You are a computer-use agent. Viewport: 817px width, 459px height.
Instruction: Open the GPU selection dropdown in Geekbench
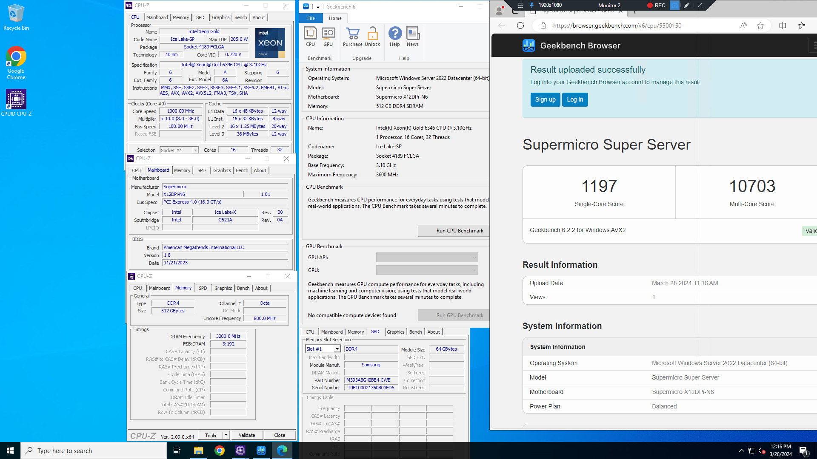(427, 270)
